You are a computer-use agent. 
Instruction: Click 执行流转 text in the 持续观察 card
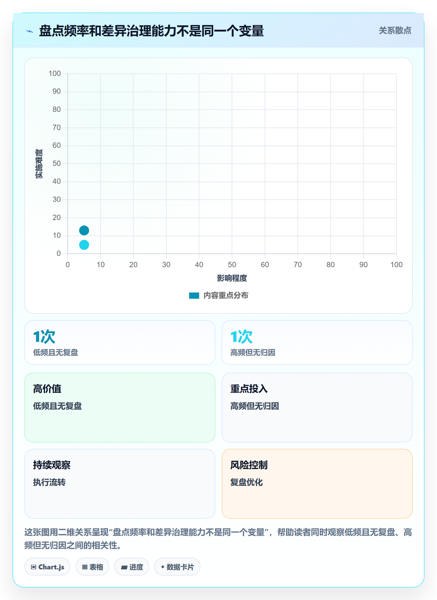[49, 482]
